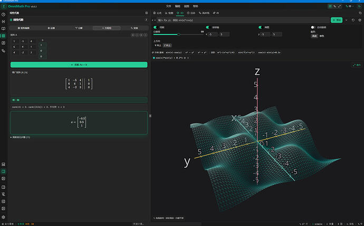The width and height of the screenshot is (364, 226).
Task: Adjust the resolution slider handle at 60
Action: click(178, 35)
